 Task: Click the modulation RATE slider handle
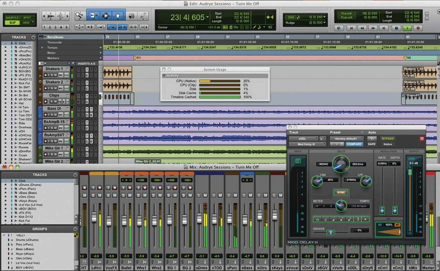(x=382, y=210)
